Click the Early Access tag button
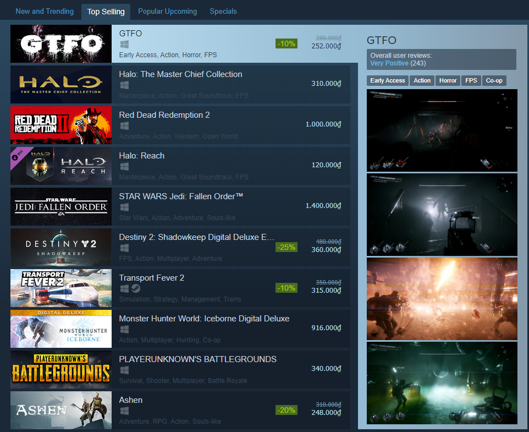Viewport: 529px width, 432px height. (387, 81)
